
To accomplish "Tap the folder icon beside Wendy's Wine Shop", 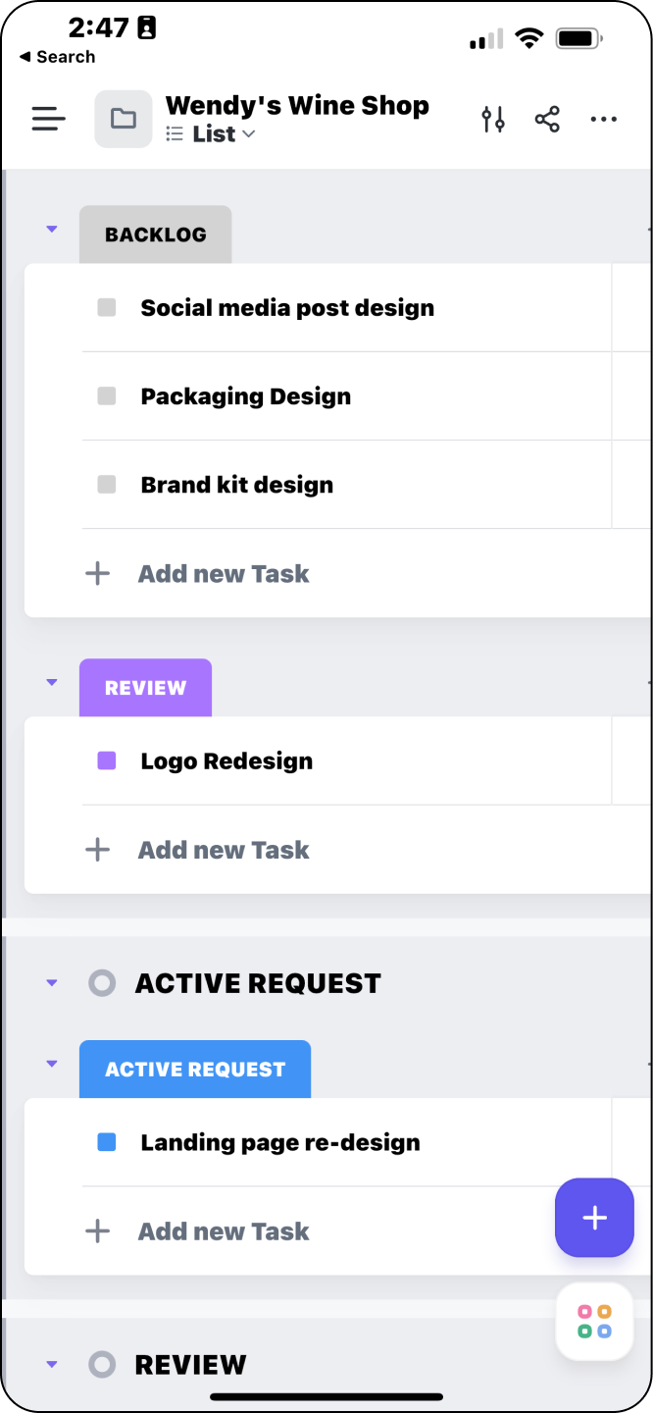I will coord(124,120).
